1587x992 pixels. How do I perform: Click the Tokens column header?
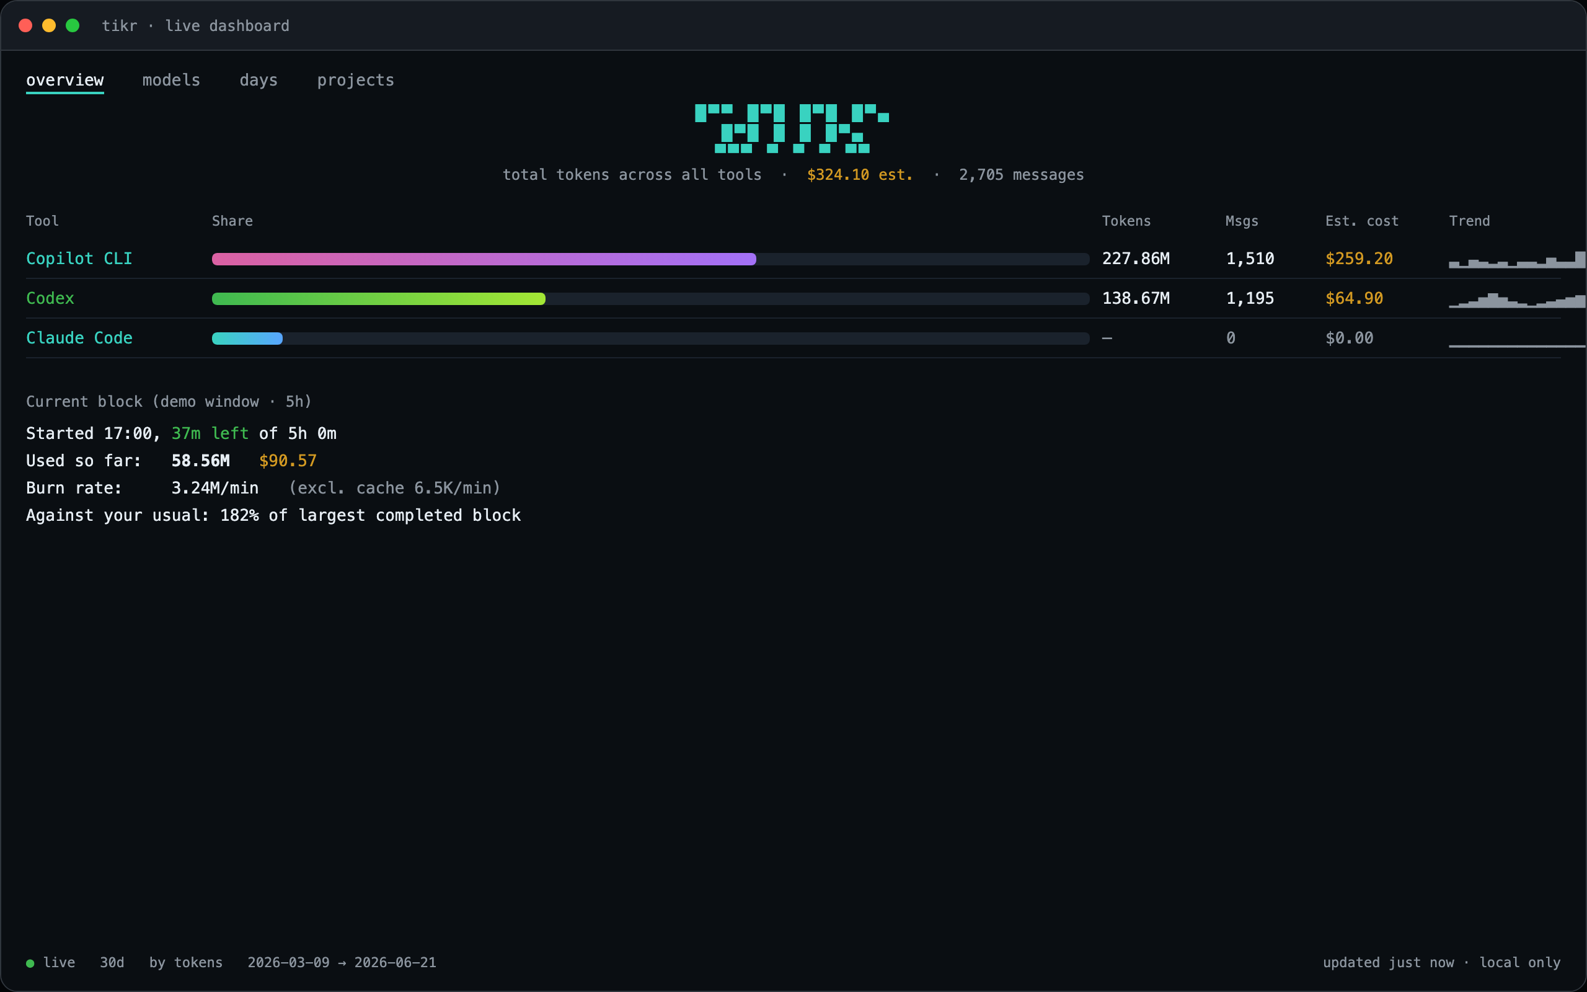[1126, 221]
